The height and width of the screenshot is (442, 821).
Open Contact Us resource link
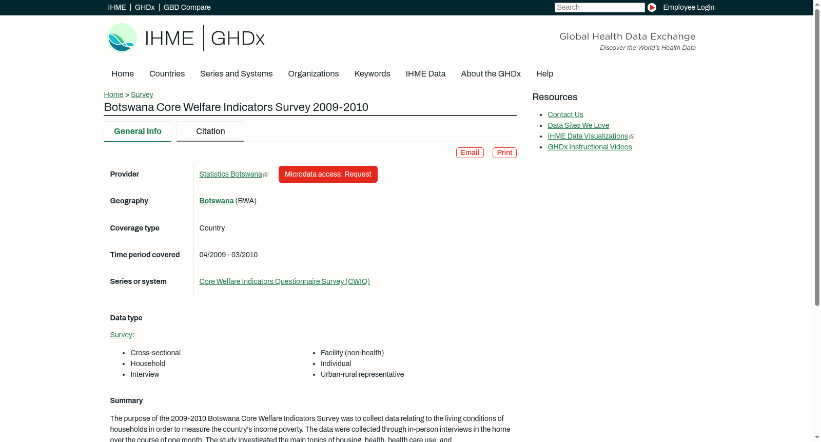click(565, 114)
